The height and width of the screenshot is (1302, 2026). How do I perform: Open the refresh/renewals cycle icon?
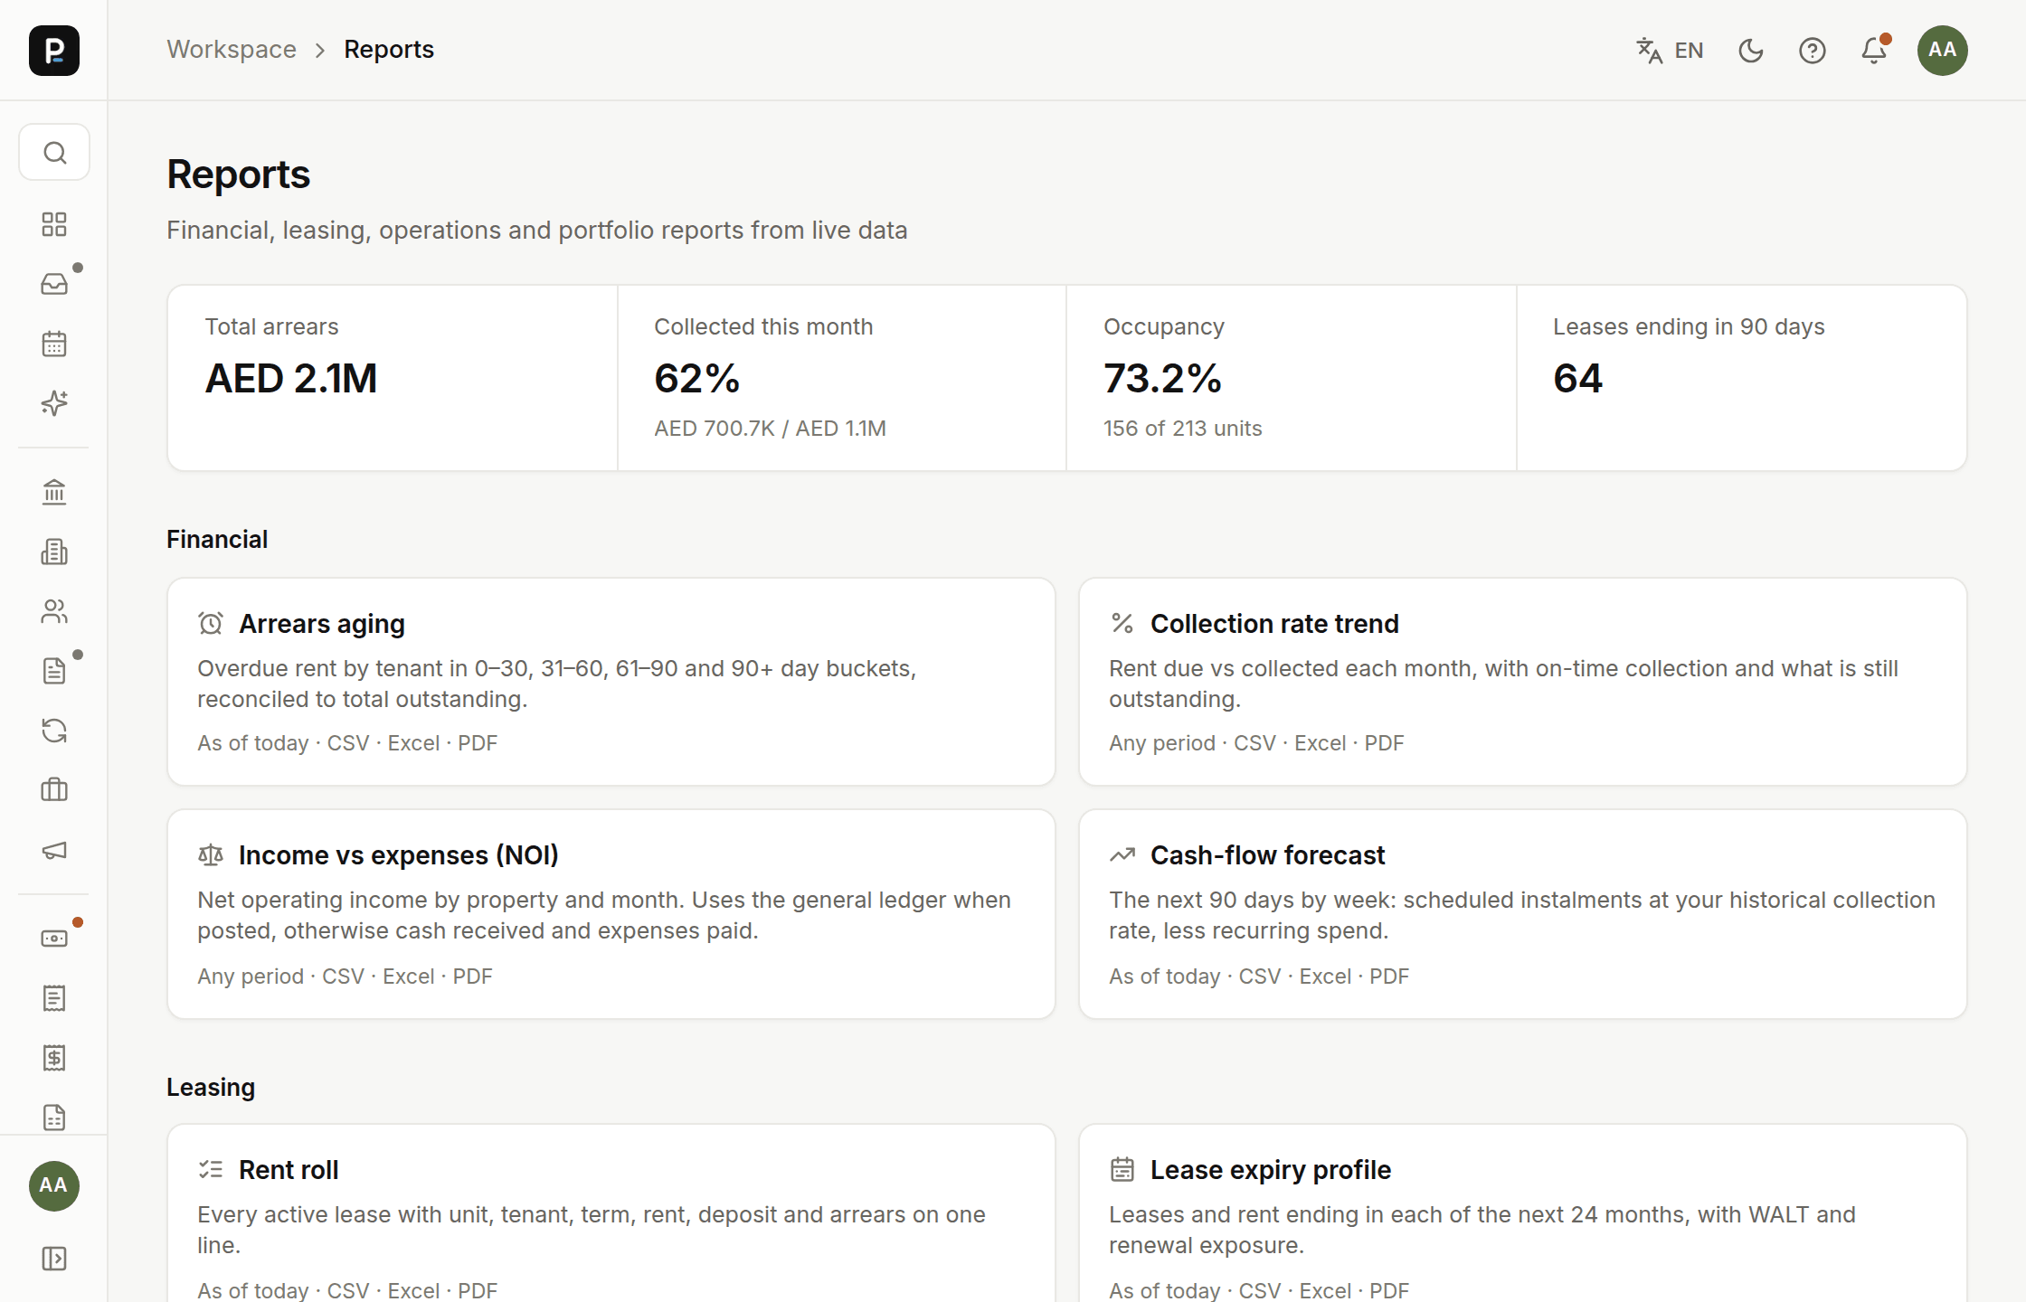(54, 731)
